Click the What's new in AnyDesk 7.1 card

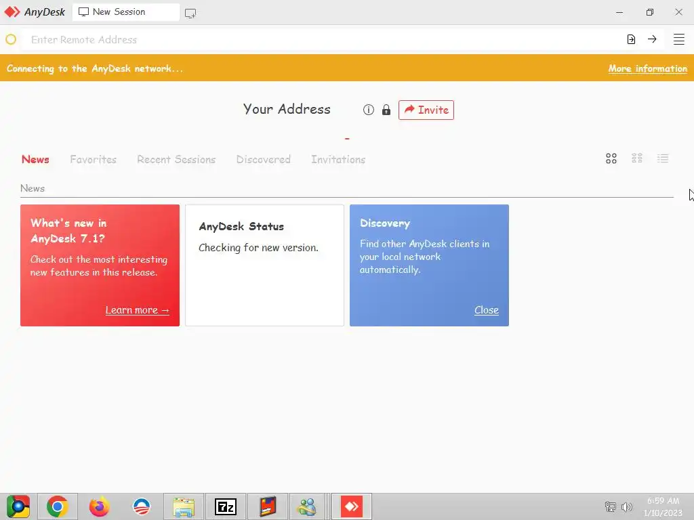(100, 265)
